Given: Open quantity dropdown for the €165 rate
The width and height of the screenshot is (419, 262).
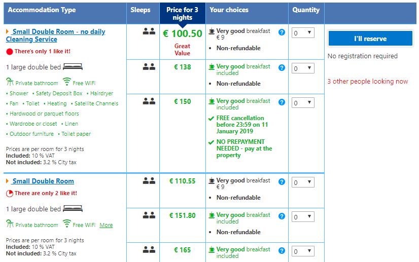Looking at the screenshot, I should click(x=303, y=251).
